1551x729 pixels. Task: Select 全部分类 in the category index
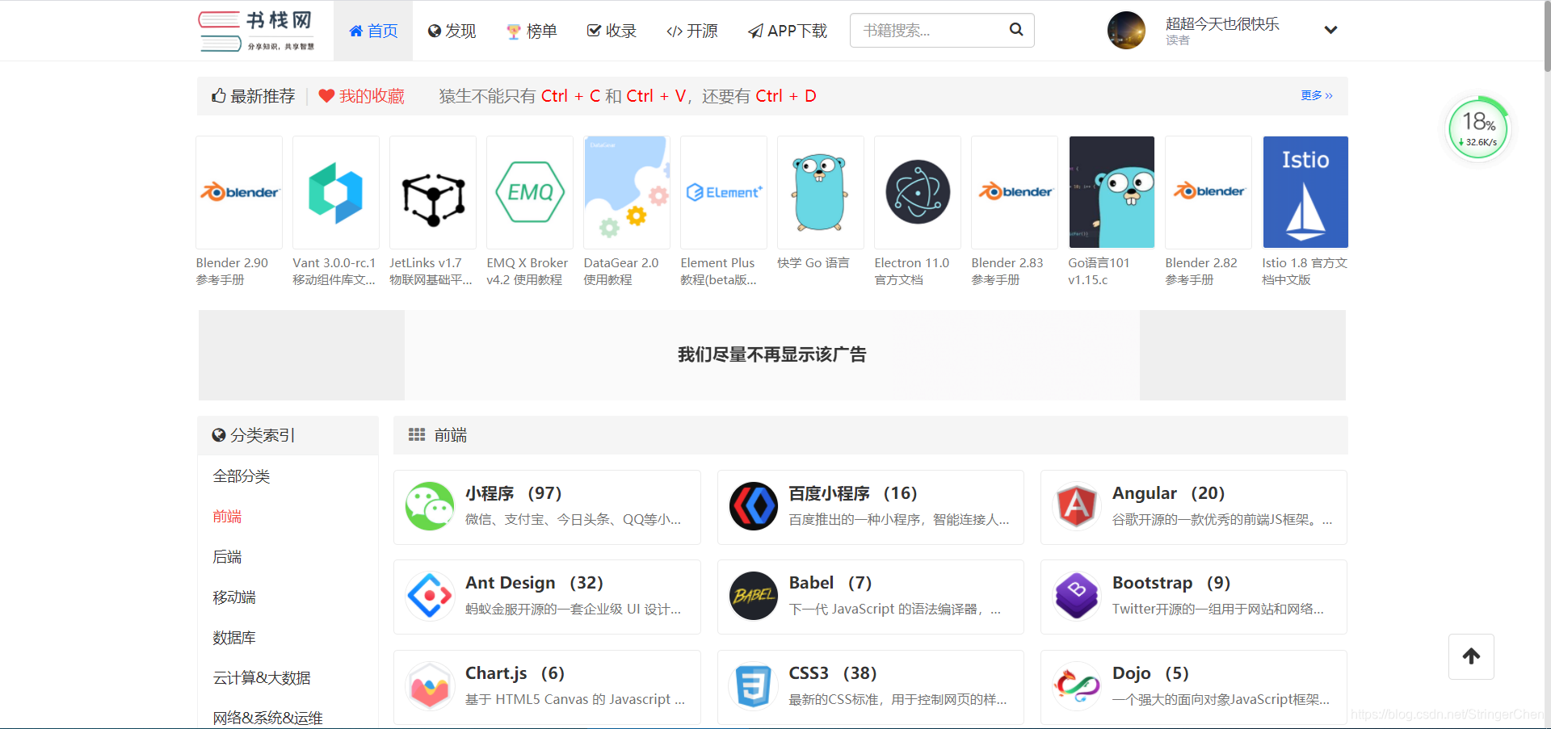[x=242, y=476]
